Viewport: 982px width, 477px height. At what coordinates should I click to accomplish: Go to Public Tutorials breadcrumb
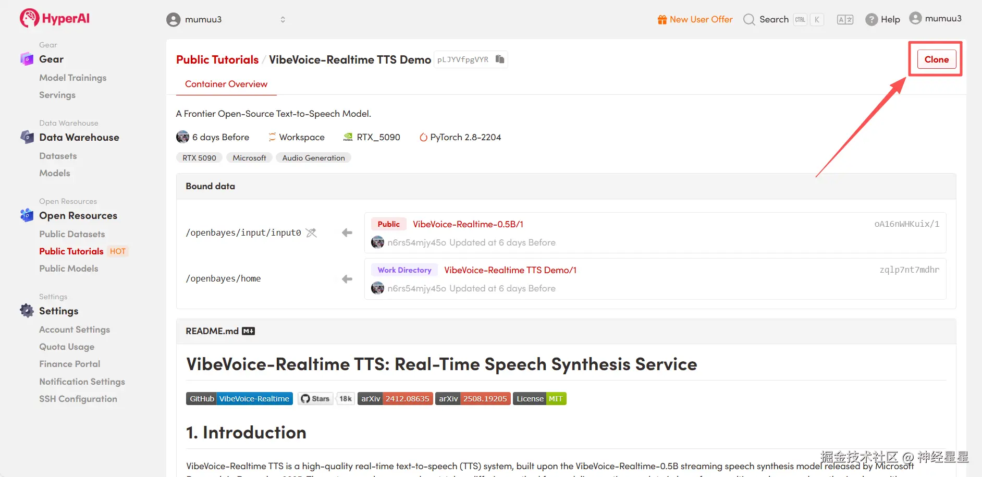pos(217,60)
